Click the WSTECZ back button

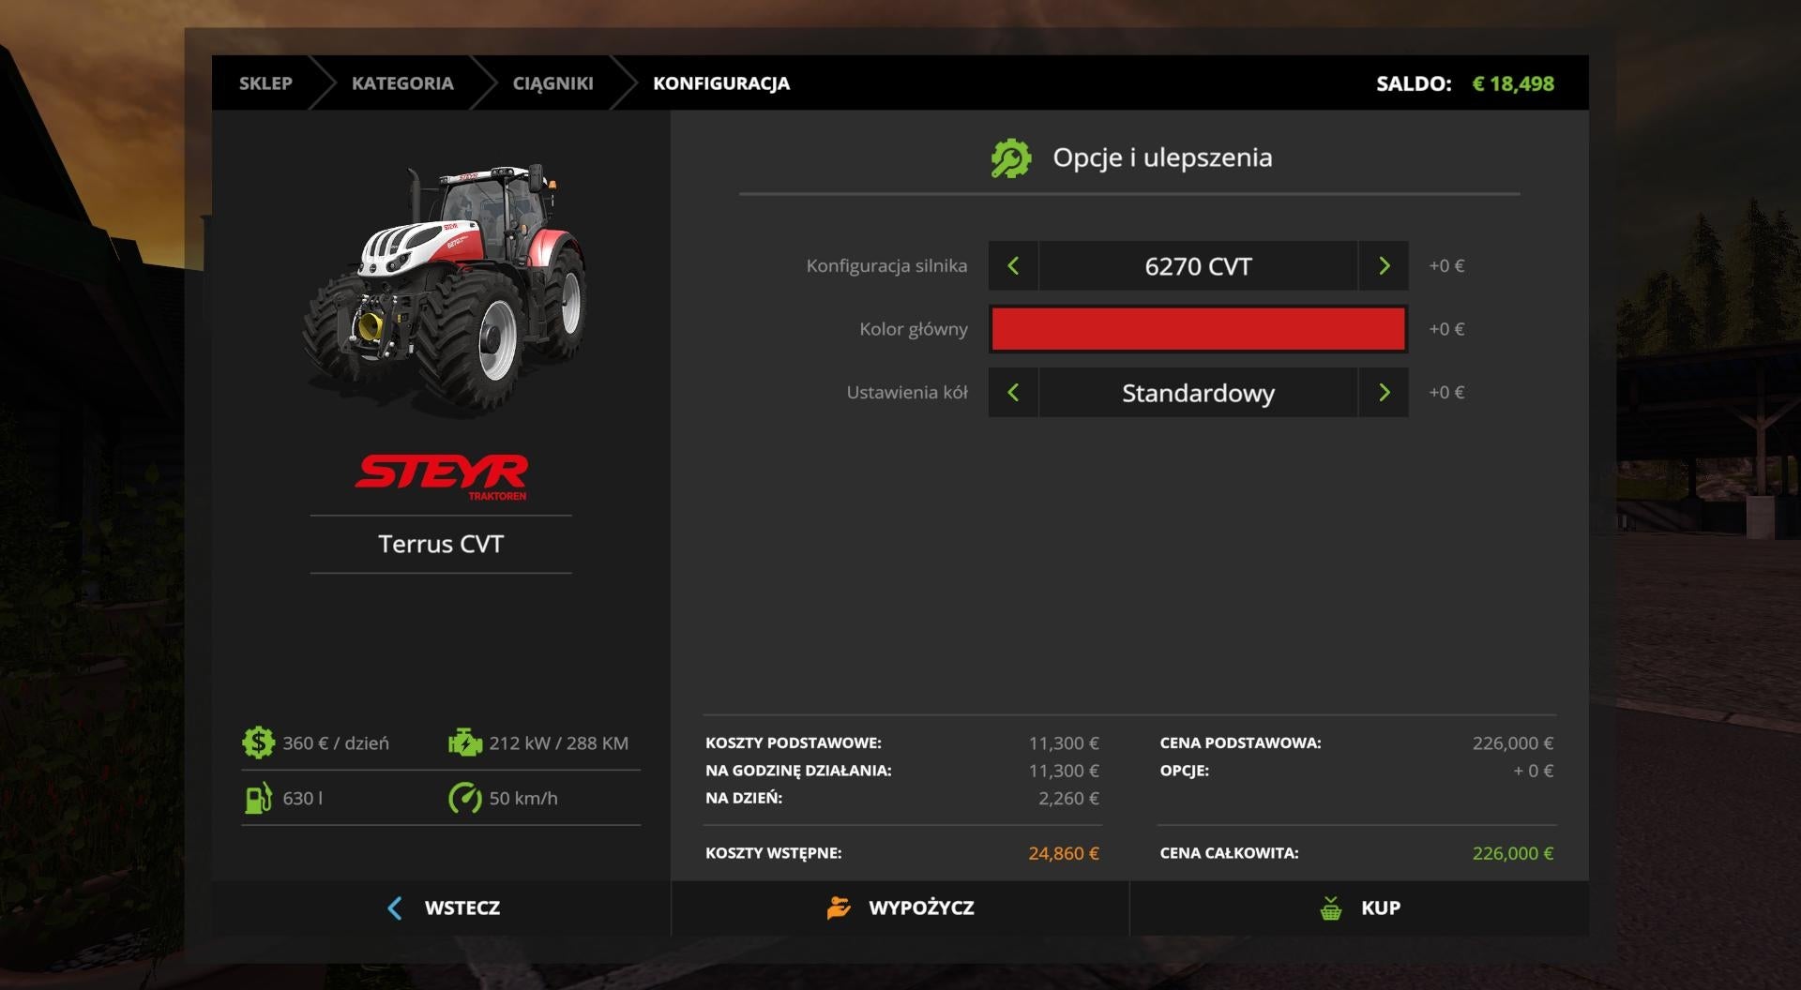pyautogui.click(x=442, y=907)
